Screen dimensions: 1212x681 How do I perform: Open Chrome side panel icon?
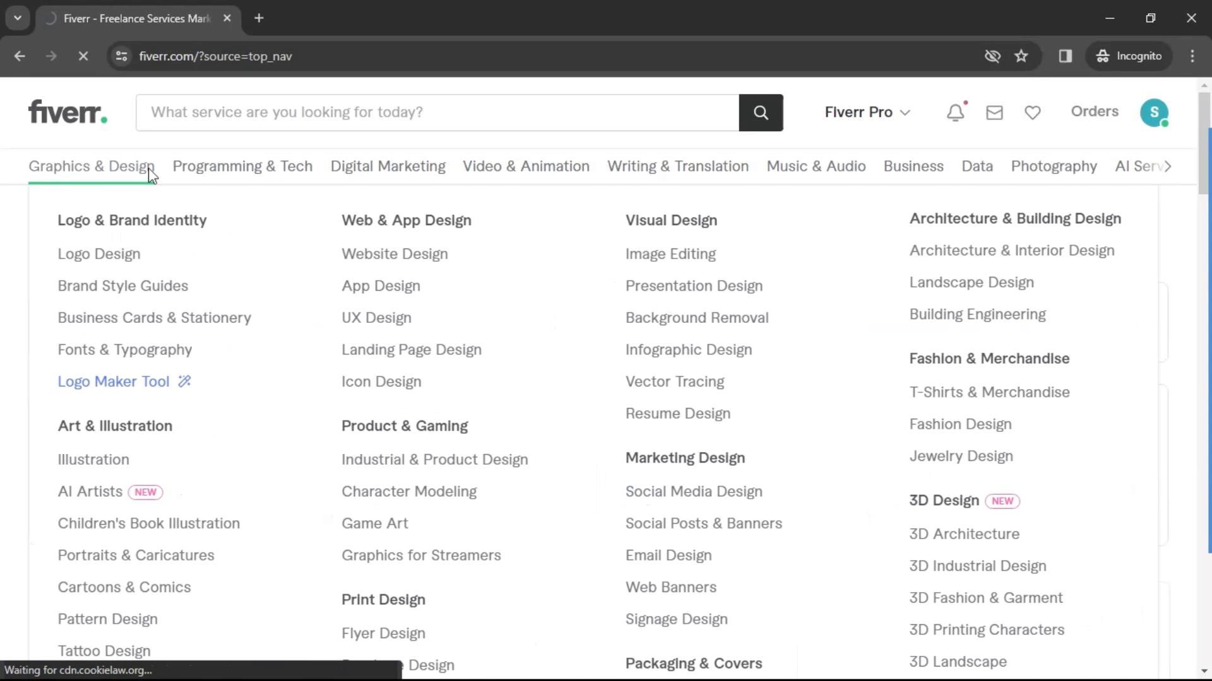(1065, 56)
